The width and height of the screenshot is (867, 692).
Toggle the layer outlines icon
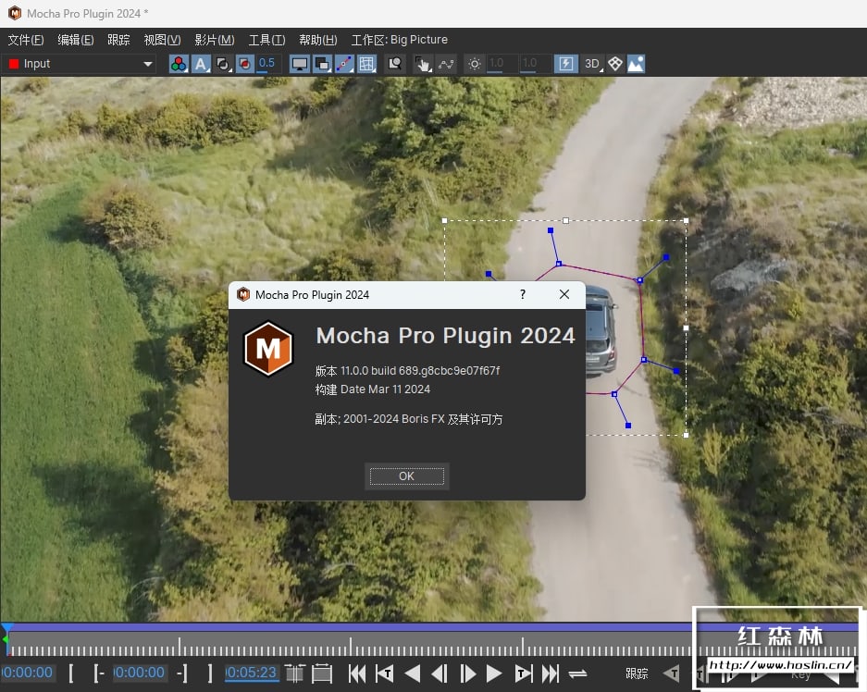coord(322,64)
